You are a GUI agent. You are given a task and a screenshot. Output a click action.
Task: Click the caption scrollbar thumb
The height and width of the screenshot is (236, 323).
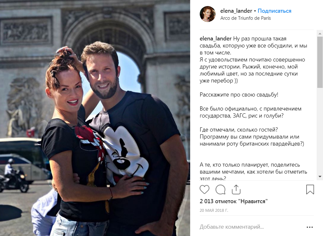(320, 62)
